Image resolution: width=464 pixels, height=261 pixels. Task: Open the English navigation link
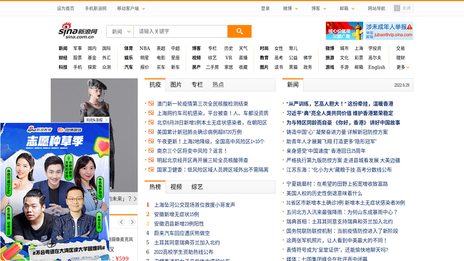point(376,67)
